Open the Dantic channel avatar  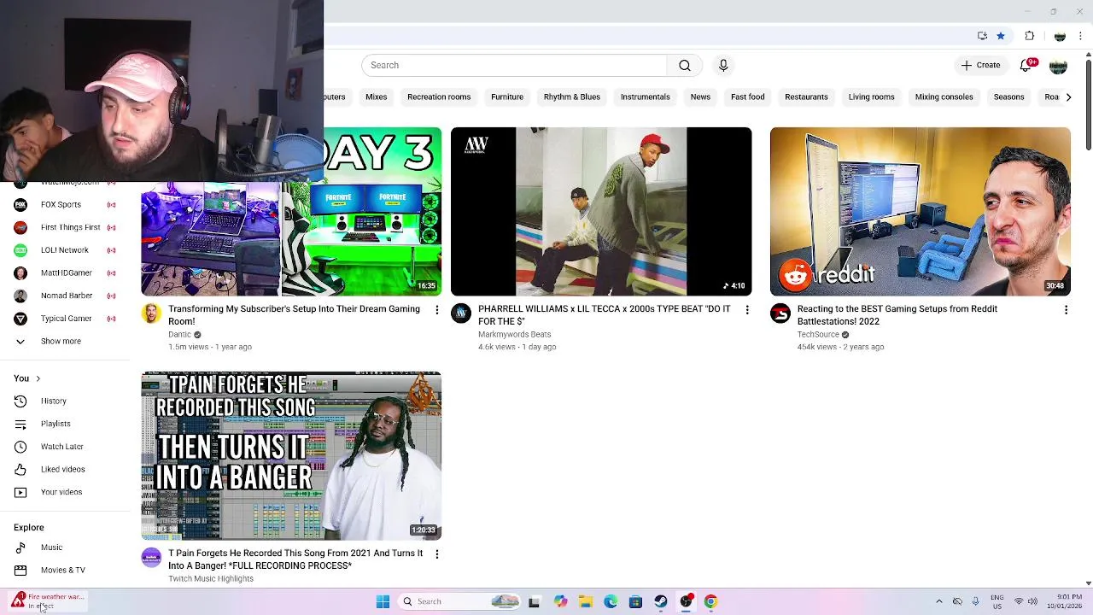coord(151,313)
